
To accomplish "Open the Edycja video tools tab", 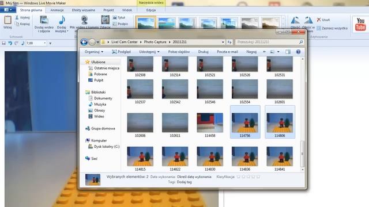I will pos(151,10).
